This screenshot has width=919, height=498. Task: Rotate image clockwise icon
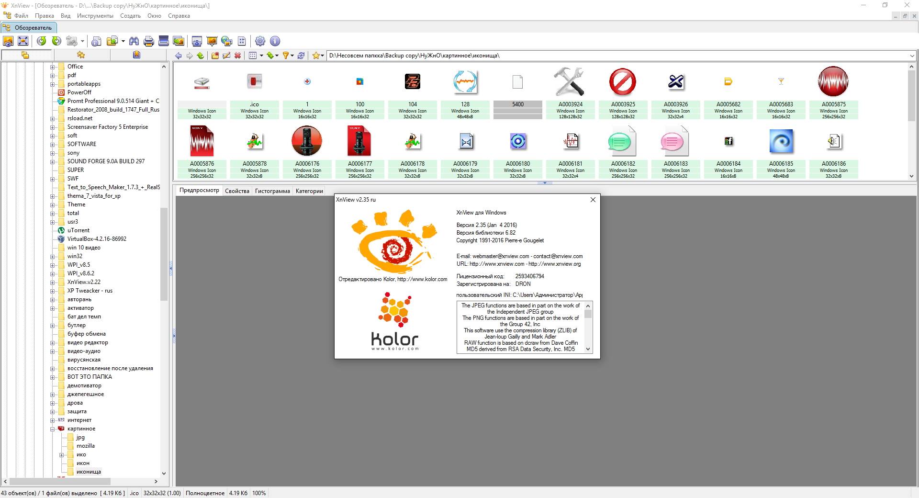click(x=56, y=41)
